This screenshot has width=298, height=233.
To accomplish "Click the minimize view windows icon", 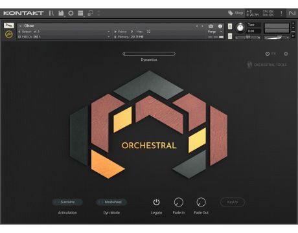I will click(90, 13).
